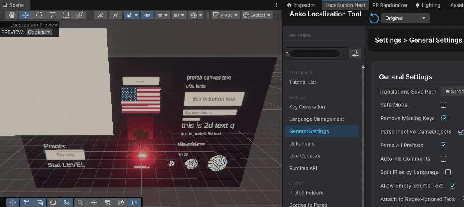Open the scene camera settings dropdown
Viewport: 464px width, 207px height.
pos(179,15)
